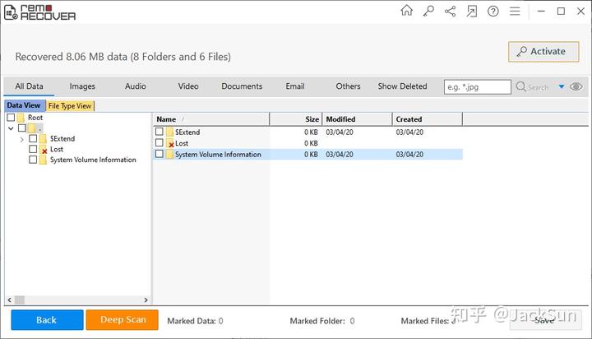
Task: Click tree scrollbar right arrow
Action: (146, 300)
